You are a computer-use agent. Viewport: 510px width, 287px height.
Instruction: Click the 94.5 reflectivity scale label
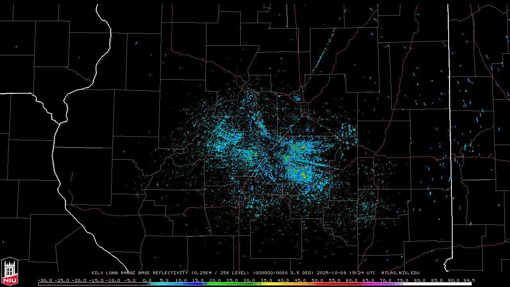[x=469, y=280]
